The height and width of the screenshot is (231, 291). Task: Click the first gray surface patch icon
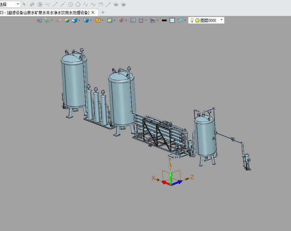(x=116, y=4)
